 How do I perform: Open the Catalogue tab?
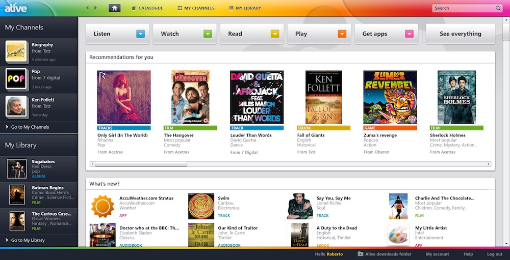coord(147,8)
